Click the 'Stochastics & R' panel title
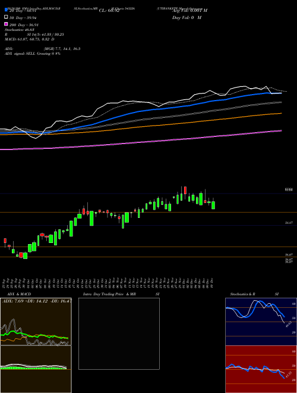This screenshot has width=297, height=393. click(242, 294)
